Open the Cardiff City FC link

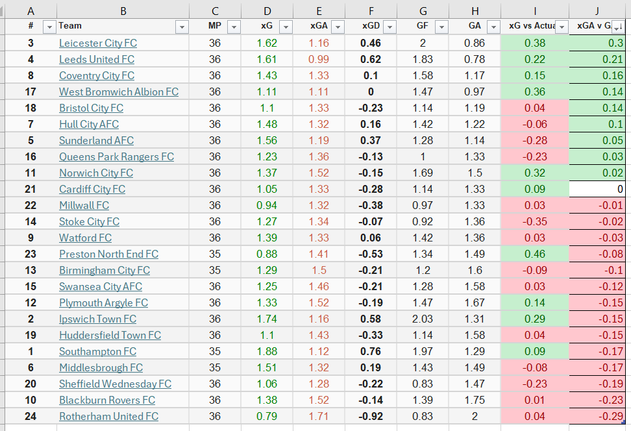coord(92,189)
